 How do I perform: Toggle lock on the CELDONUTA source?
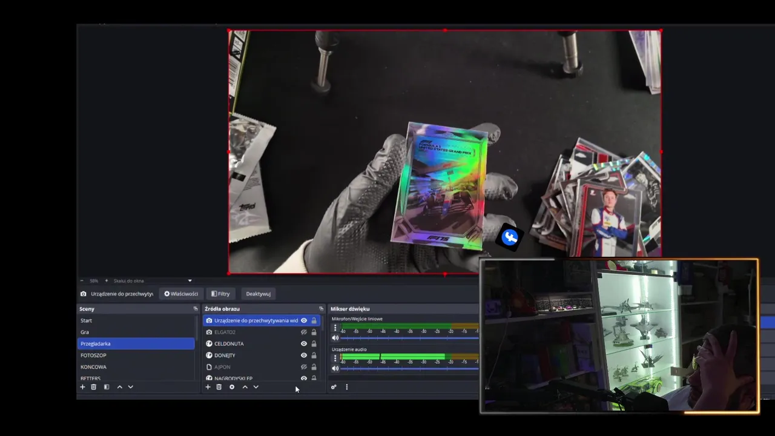click(314, 343)
